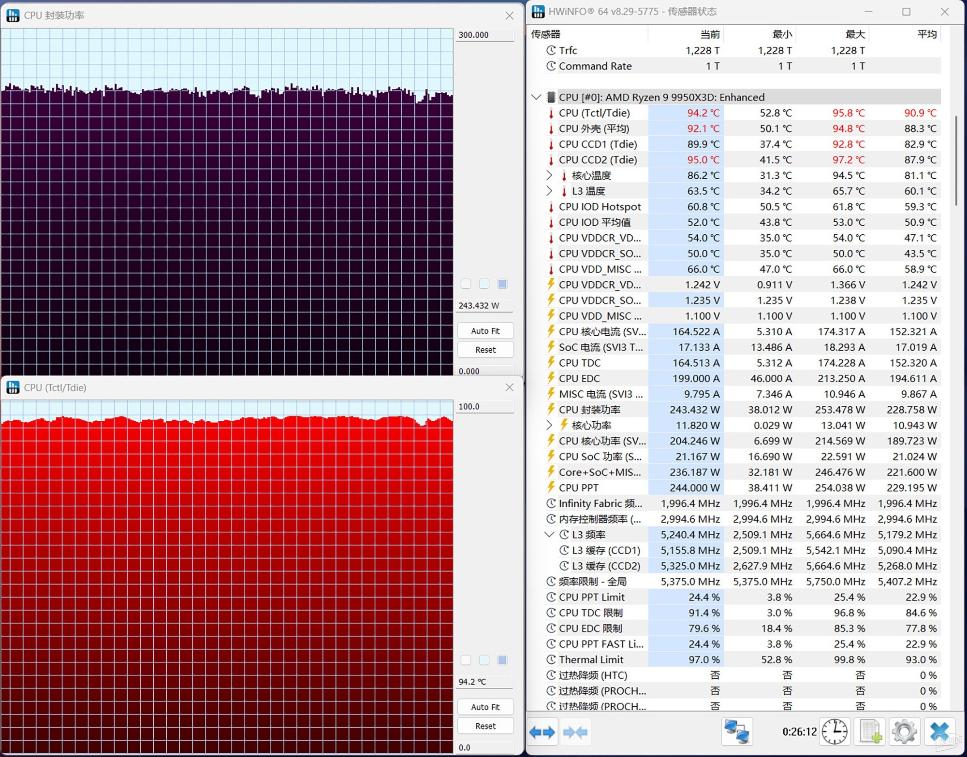This screenshot has width=967, height=757.
Task: Click Auto Fit in CPU power graph
Action: 485,331
